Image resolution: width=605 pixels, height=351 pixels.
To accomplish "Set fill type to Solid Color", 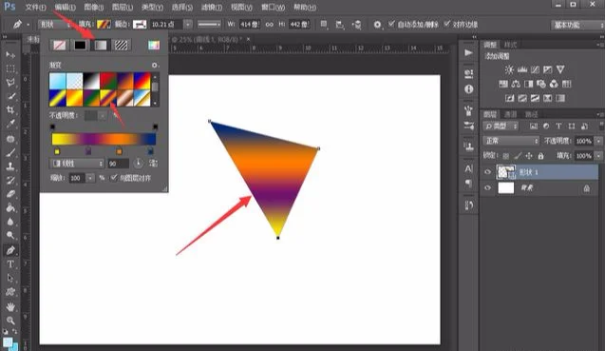I will coord(80,46).
